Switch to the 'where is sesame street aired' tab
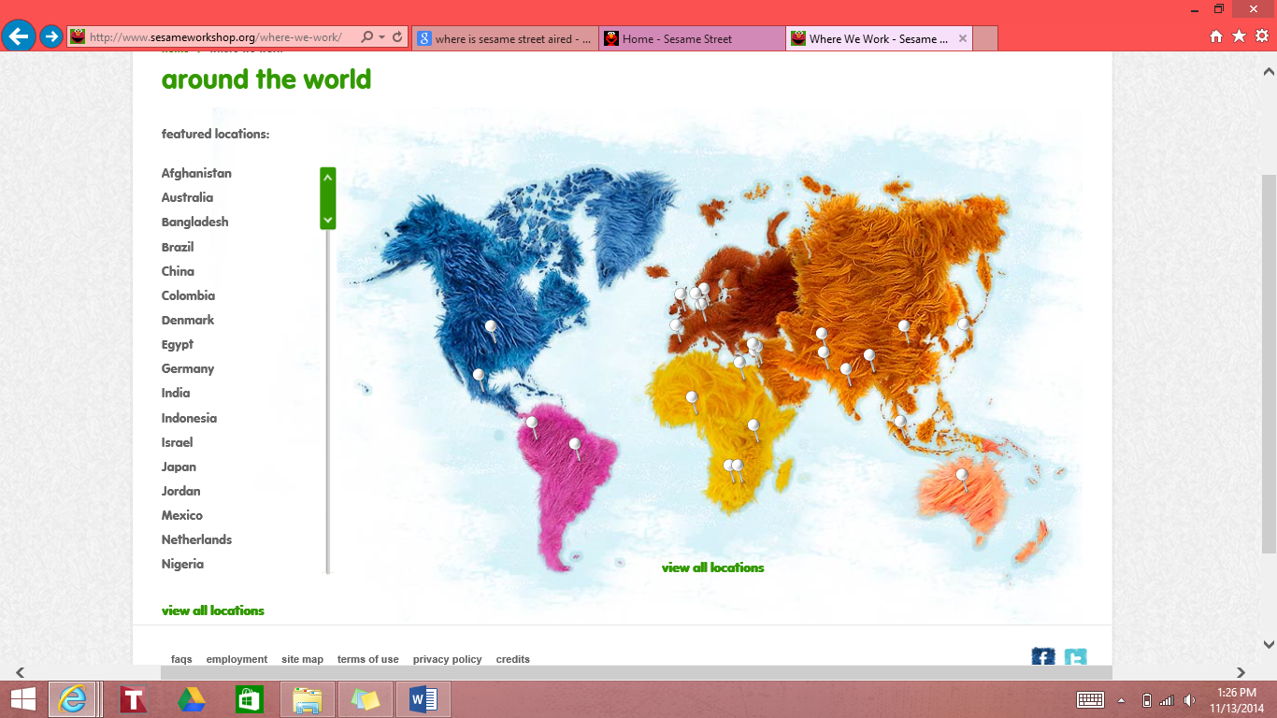1277x718 pixels. (x=505, y=38)
